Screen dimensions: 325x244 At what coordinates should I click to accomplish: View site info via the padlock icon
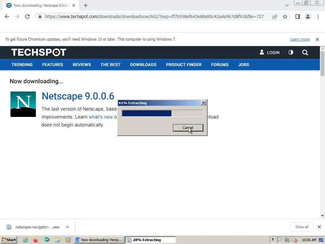[40, 17]
